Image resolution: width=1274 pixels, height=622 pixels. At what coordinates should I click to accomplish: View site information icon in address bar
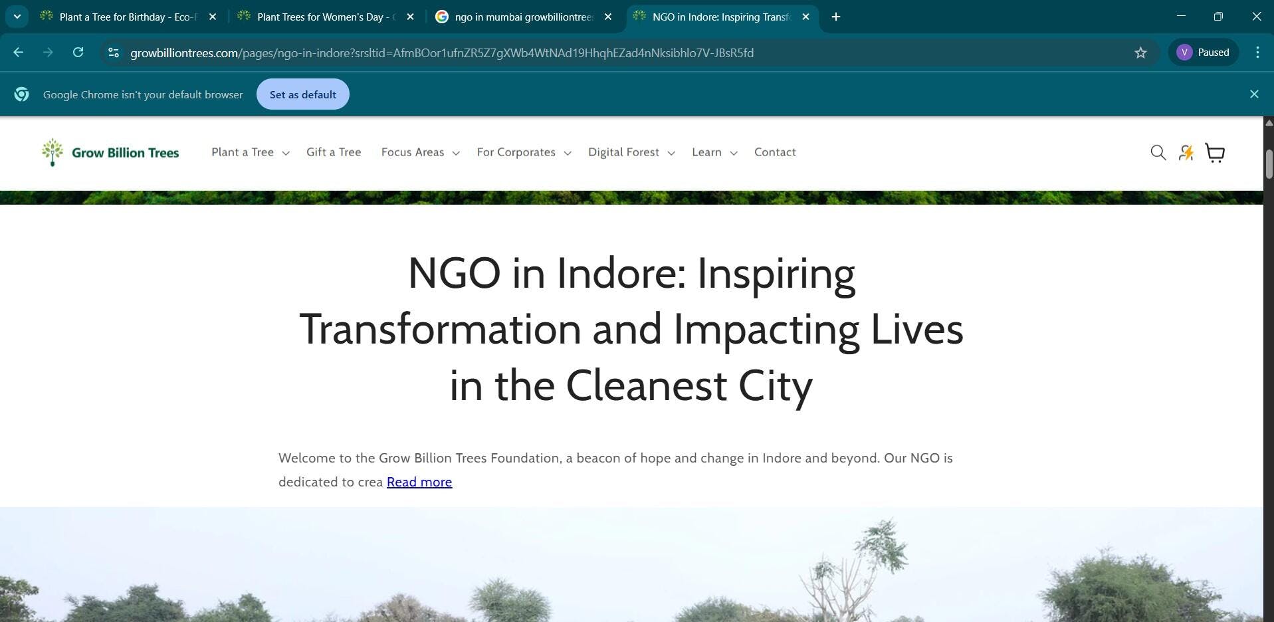coord(114,52)
